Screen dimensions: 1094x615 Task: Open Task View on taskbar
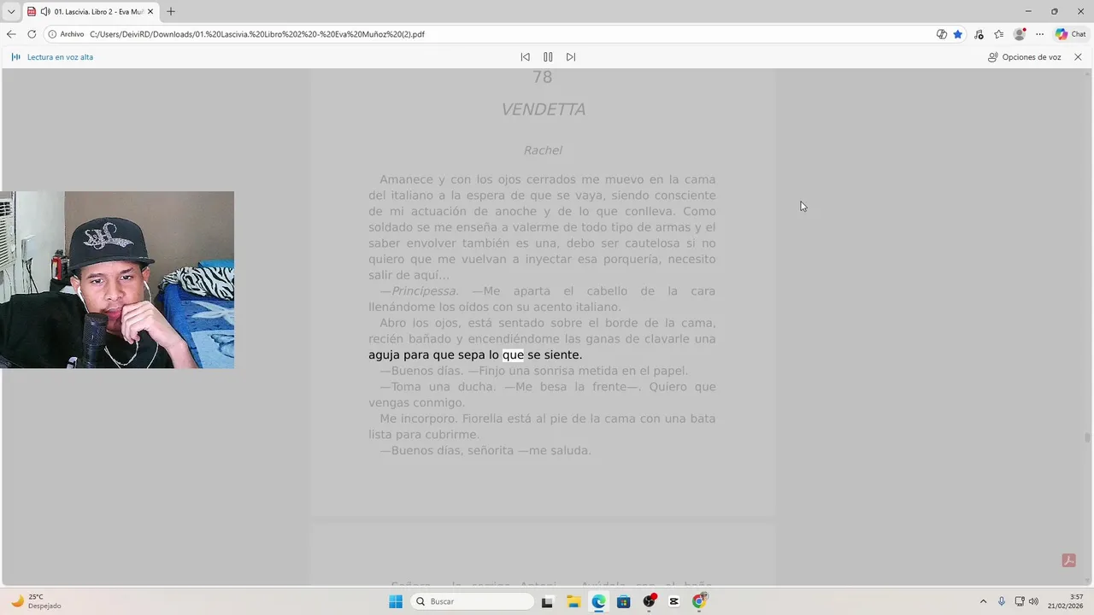(x=547, y=601)
